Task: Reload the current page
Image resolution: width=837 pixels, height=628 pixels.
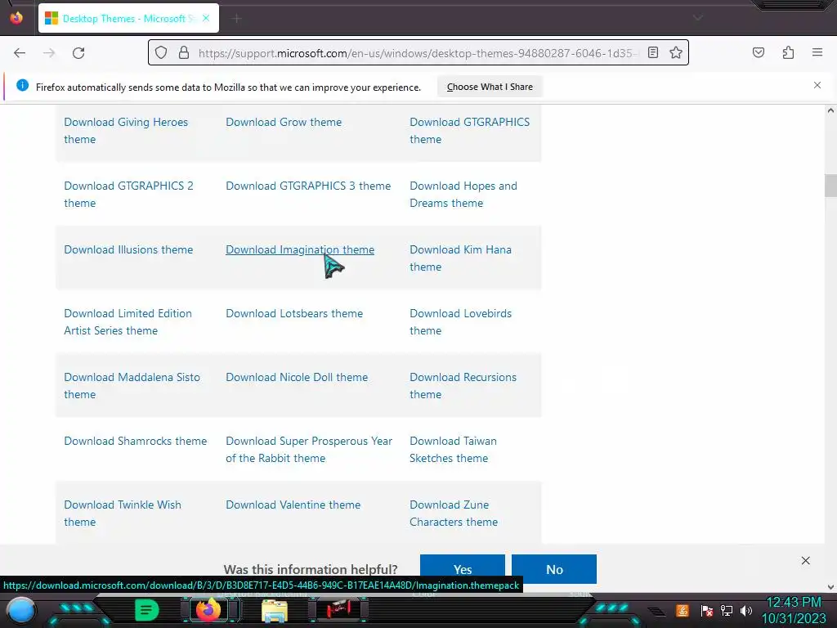Action: click(x=78, y=53)
